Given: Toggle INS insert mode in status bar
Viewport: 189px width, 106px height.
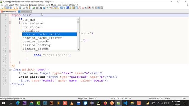Looking at the screenshot, I should (184, 98).
